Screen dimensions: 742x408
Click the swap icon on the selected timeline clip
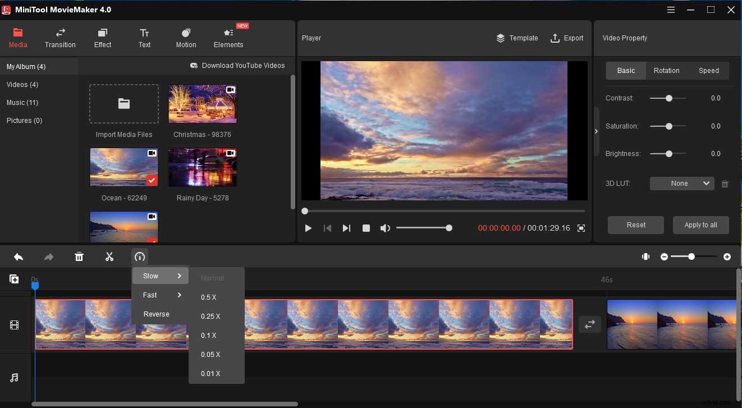589,324
